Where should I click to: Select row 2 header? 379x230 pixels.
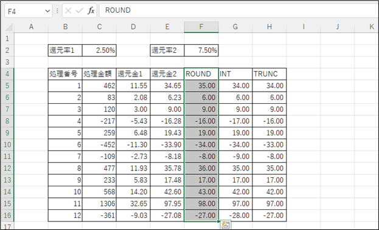pos(7,50)
